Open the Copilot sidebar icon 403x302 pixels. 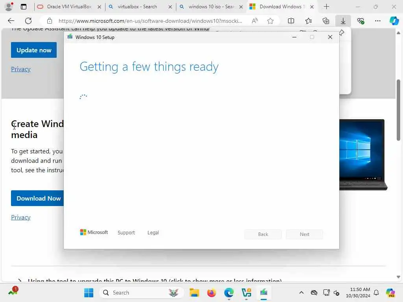[394, 21]
